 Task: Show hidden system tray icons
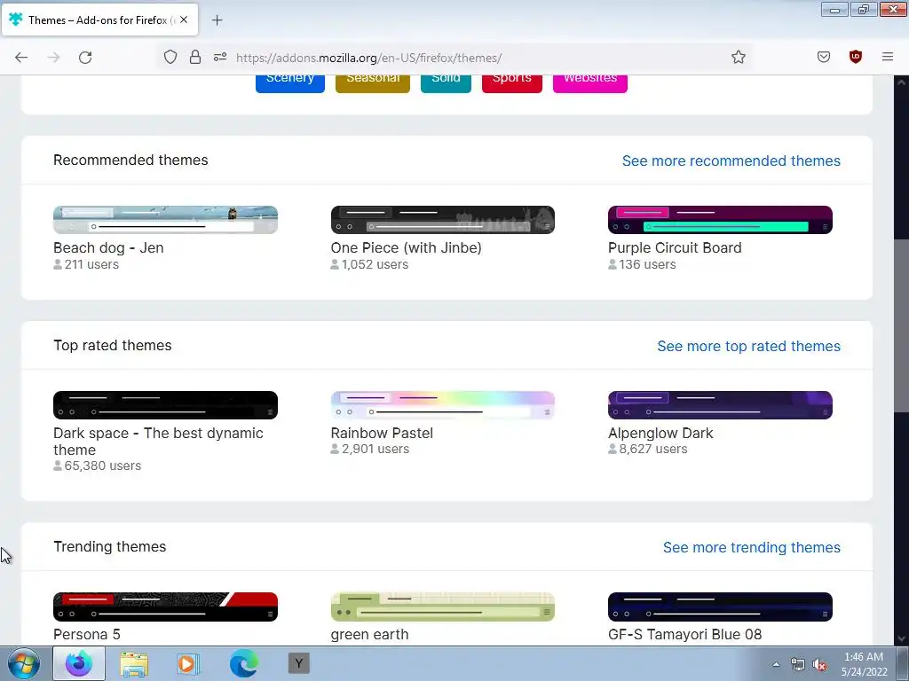click(776, 664)
